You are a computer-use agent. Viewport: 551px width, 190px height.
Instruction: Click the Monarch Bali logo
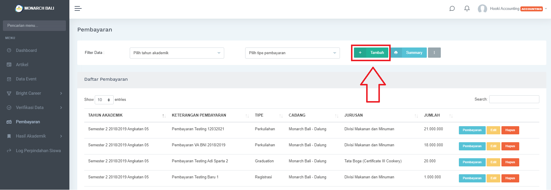coord(19,8)
